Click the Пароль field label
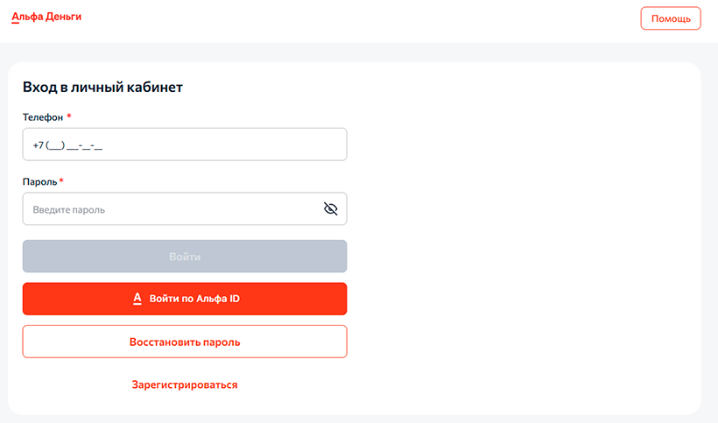This screenshot has height=423, width=718. [x=39, y=181]
